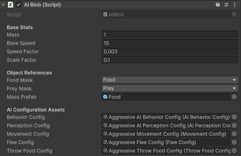Click the Mass Prefab property label
Screen dimensions: 241x156
21,97
